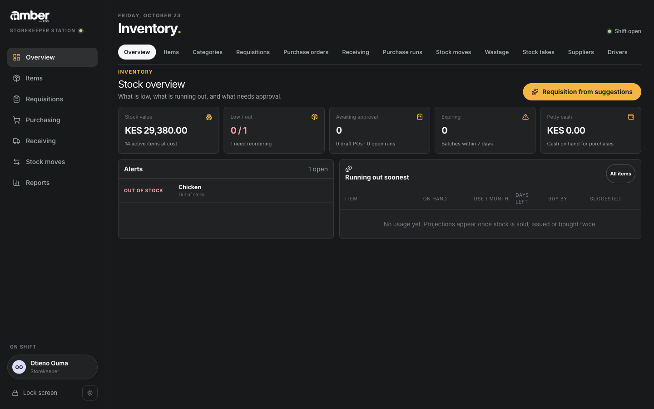This screenshot has width=654, height=409.
Task: Click the Awaiting approval clipboard icon
Action: point(420,117)
